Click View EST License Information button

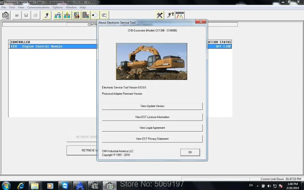click(x=152, y=117)
